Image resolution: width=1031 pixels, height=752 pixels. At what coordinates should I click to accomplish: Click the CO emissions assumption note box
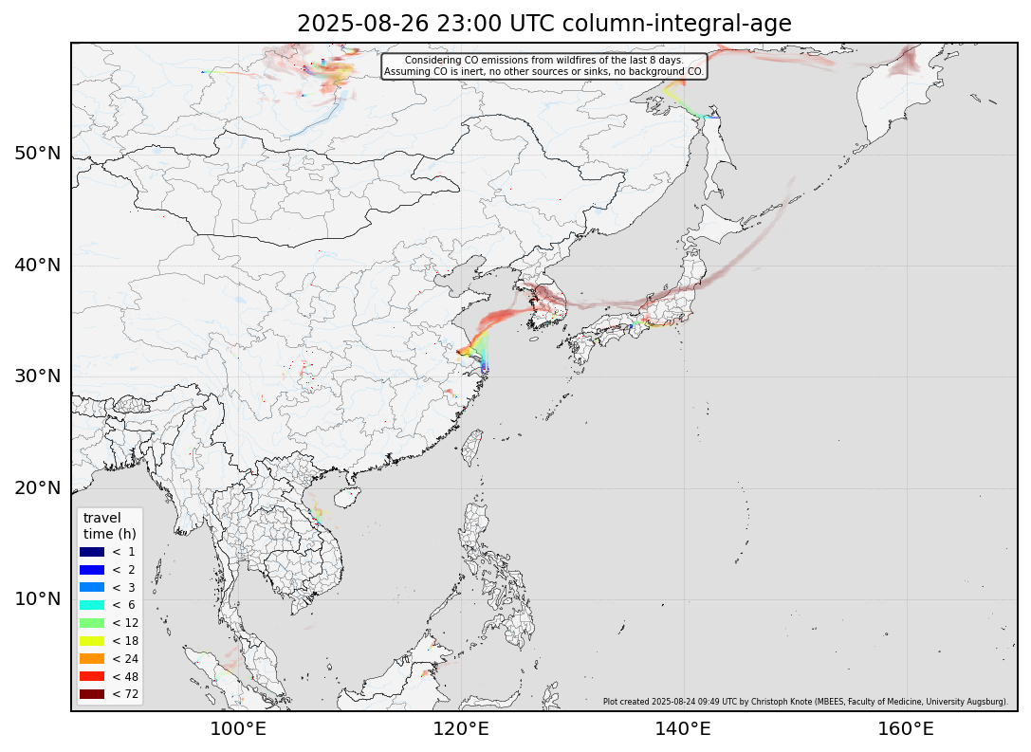pyautogui.click(x=543, y=66)
